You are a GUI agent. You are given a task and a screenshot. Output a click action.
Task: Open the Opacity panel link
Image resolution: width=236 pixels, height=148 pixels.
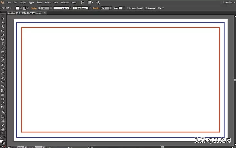coord(96,8)
